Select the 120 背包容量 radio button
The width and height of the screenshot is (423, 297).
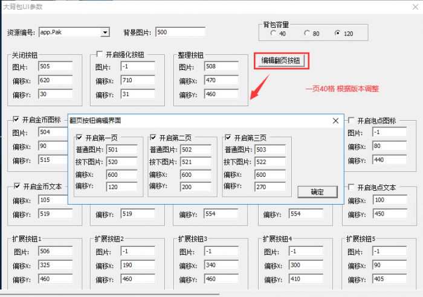[338, 33]
